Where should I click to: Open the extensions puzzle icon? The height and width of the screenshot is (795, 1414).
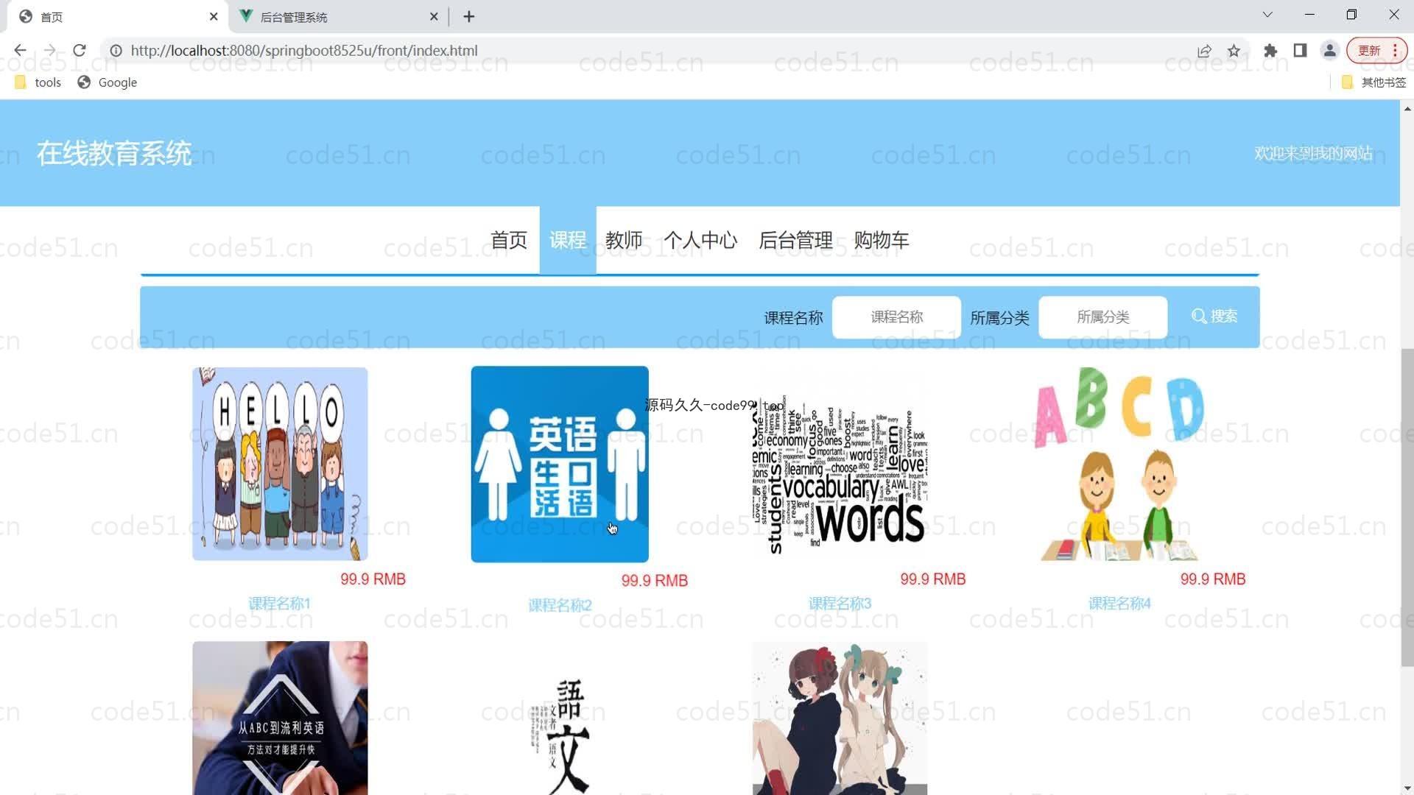coord(1270,51)
